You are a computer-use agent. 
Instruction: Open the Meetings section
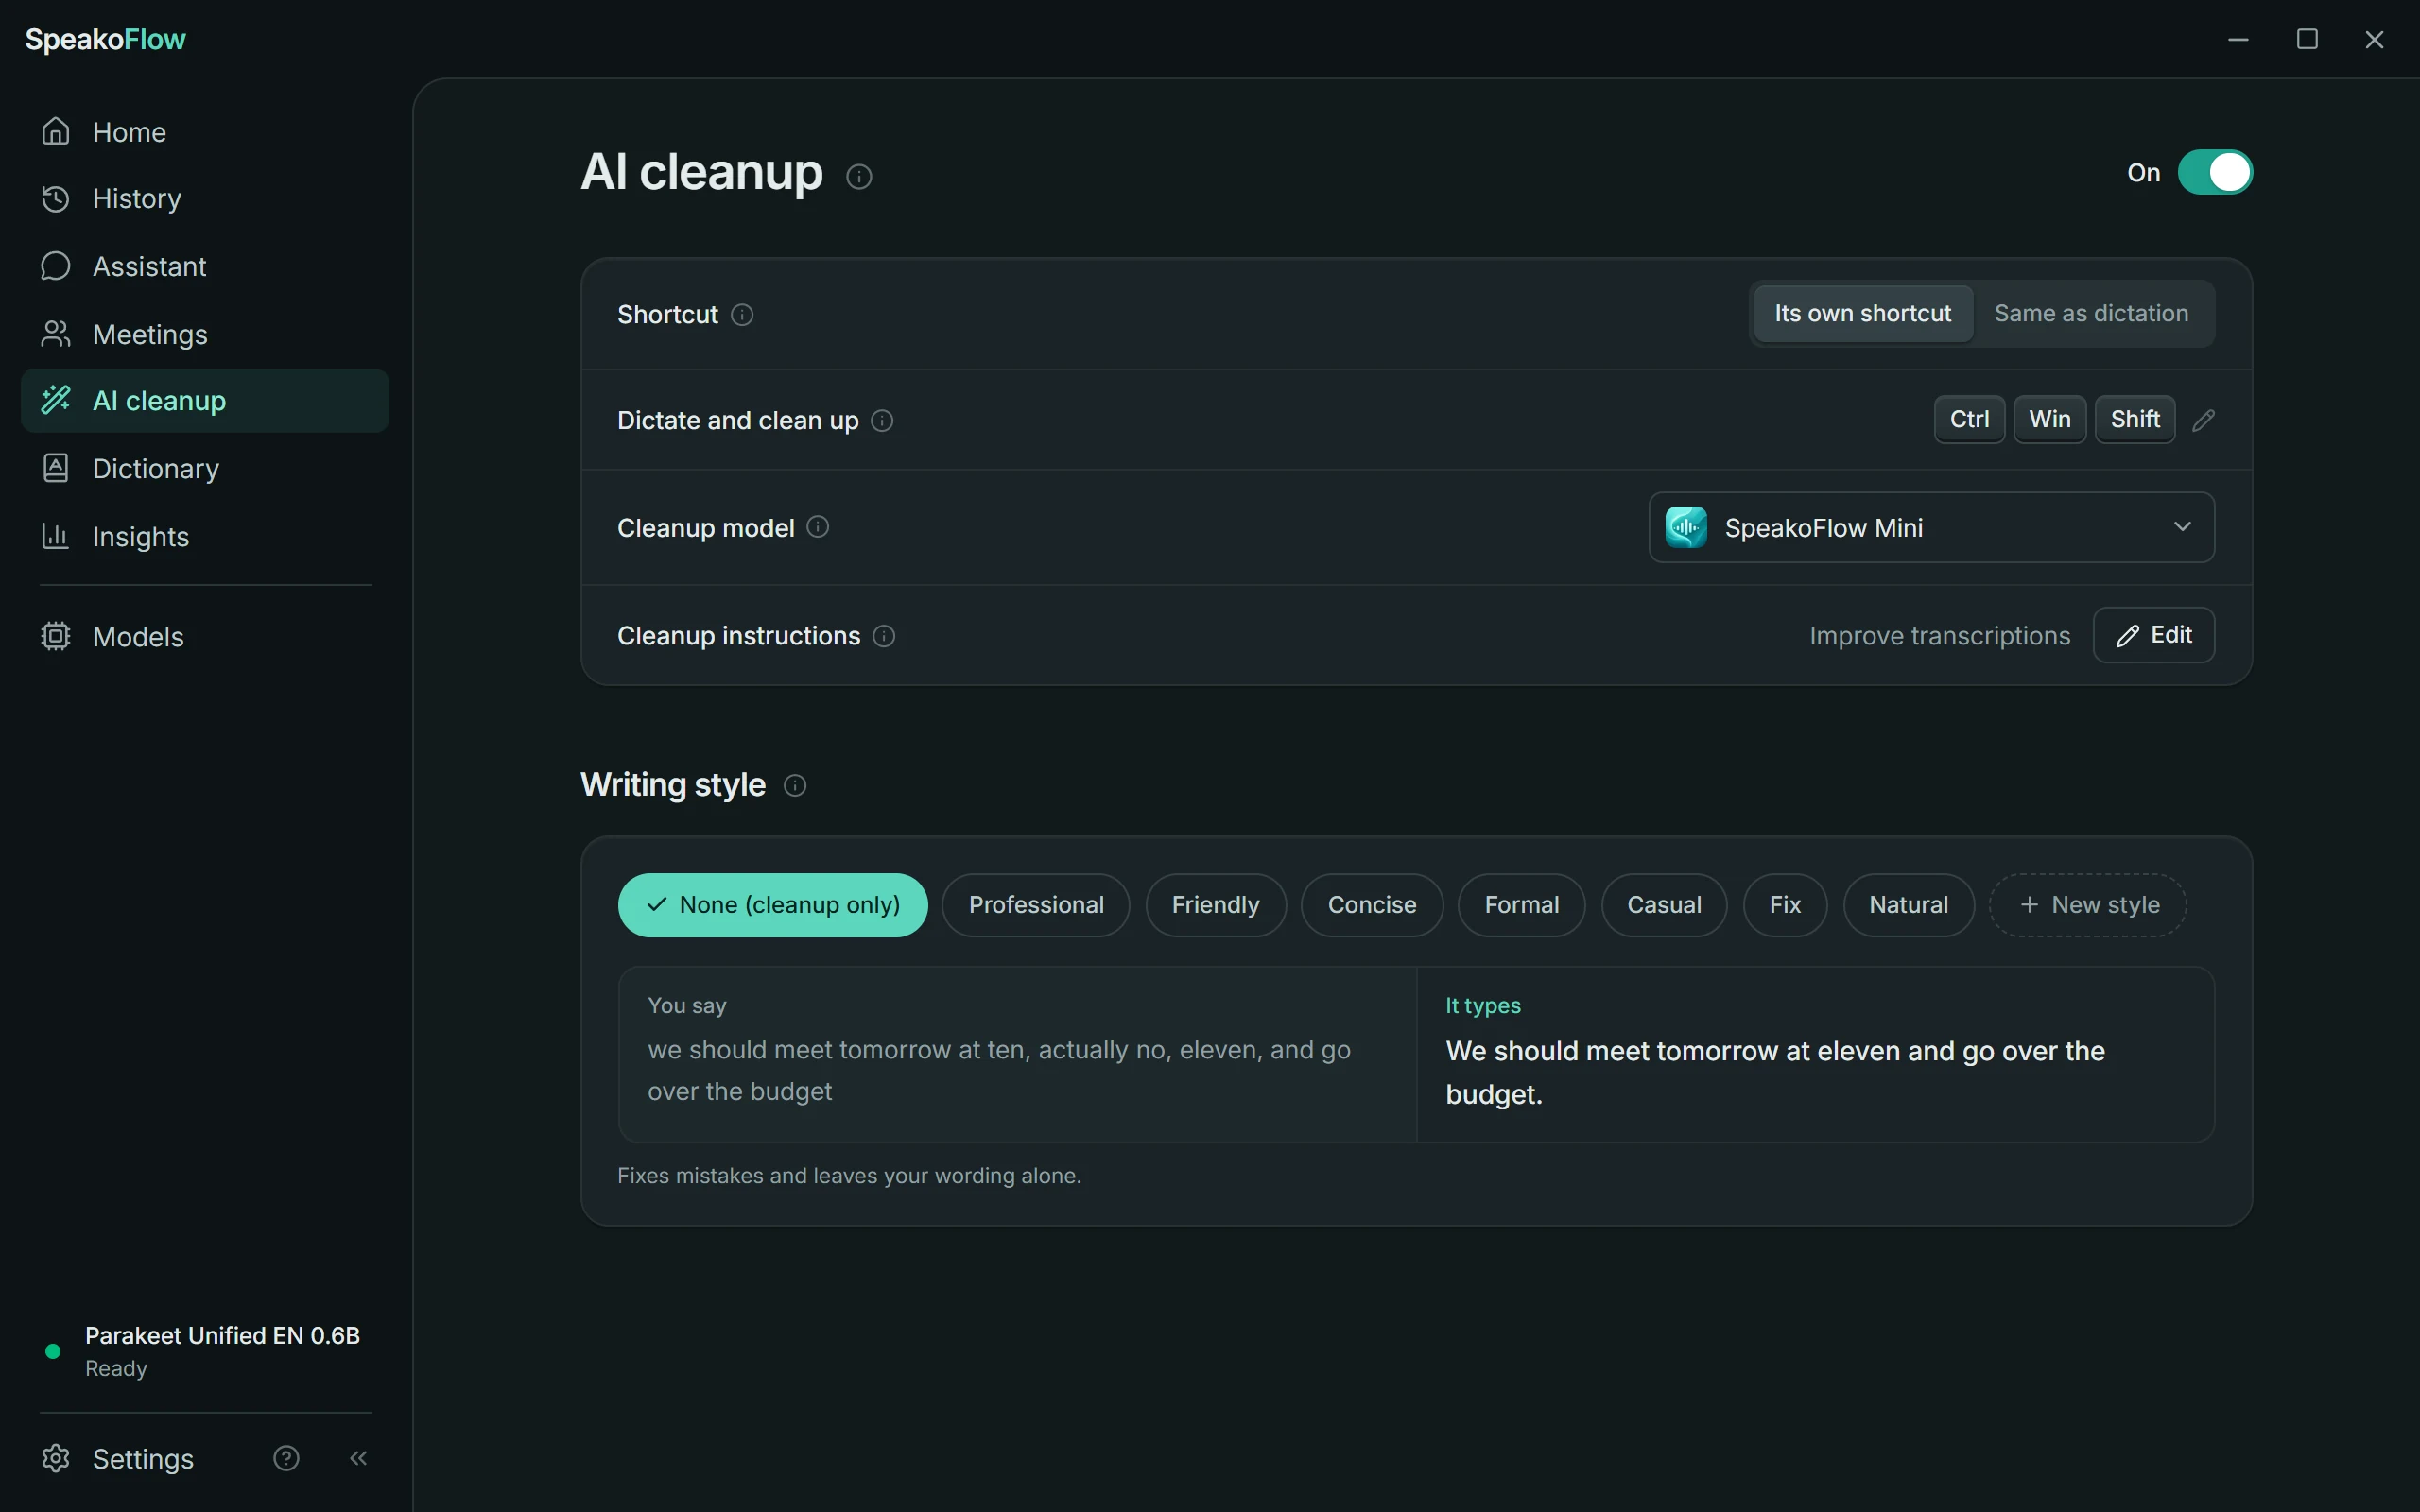[204, 334]
